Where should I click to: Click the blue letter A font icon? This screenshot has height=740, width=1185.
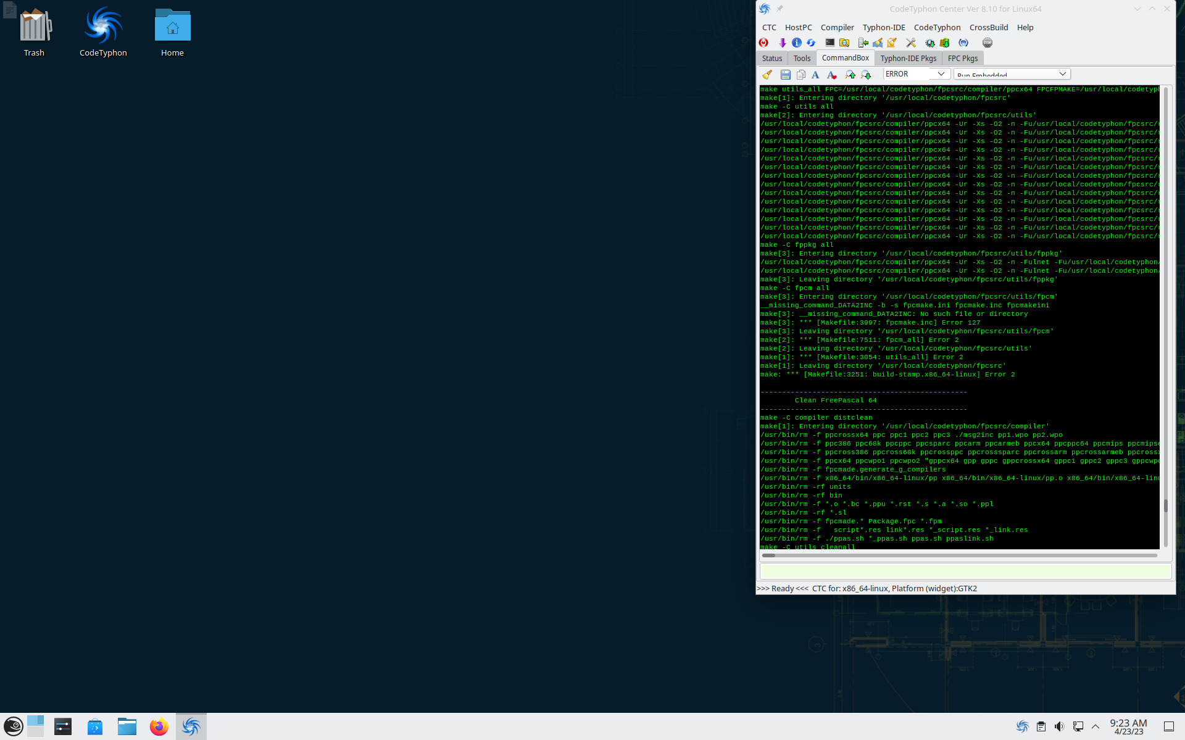[815, 75]
